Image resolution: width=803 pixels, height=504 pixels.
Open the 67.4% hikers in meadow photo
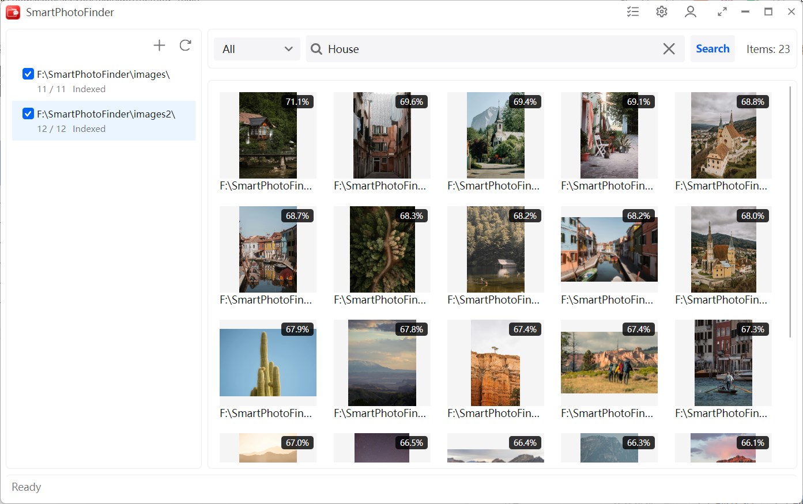click(x=609, y=362)
